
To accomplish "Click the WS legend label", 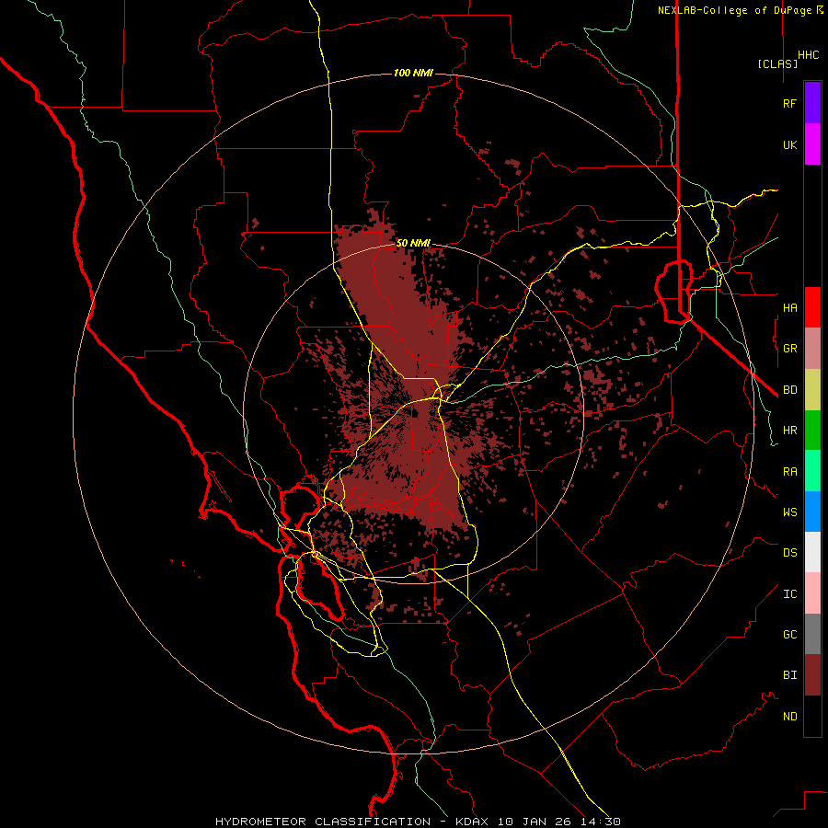I will pyautogui.click(x=789, y=512).
